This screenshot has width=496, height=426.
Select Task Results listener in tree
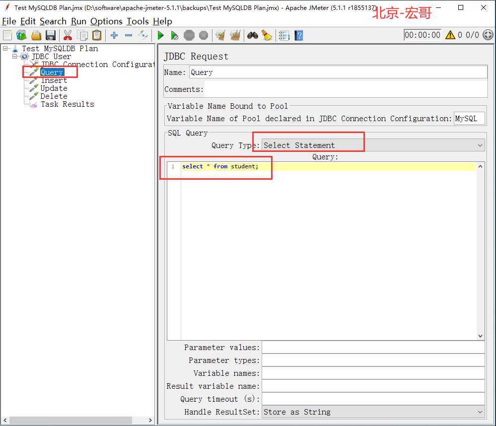point(68,104)
